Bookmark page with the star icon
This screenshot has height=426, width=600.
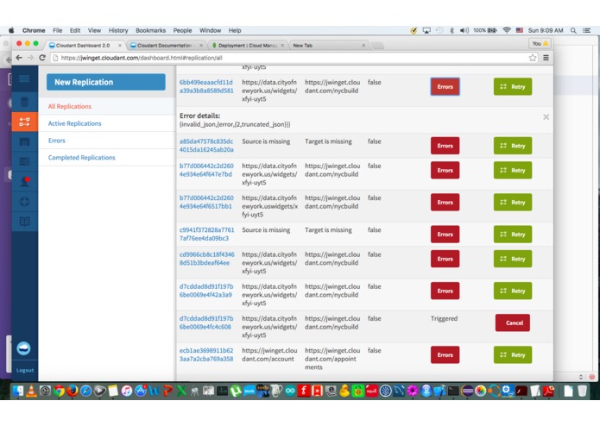point(533,58)
